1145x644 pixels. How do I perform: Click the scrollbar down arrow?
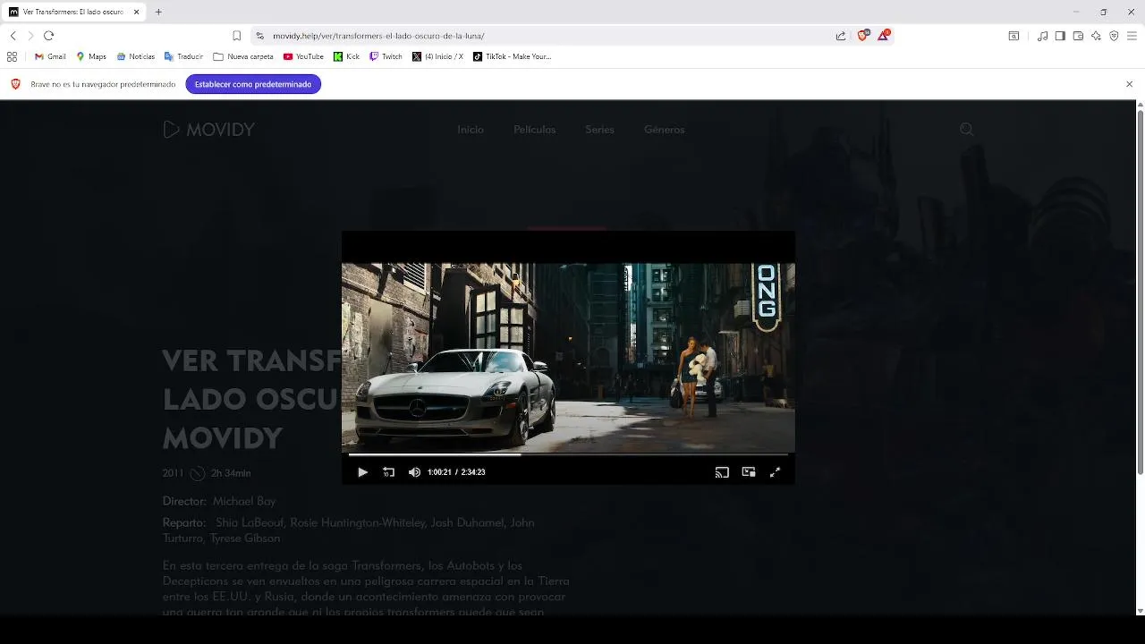coord(1140,611)
